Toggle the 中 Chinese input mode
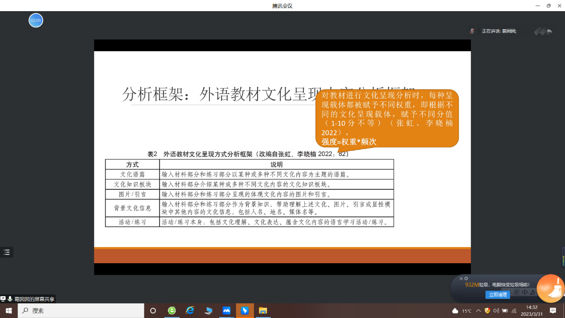Viewport: 565px width, 318px height. [524, 292]
